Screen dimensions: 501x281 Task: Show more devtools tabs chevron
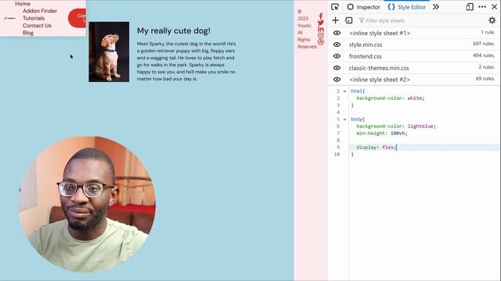[x=436, y=7]
